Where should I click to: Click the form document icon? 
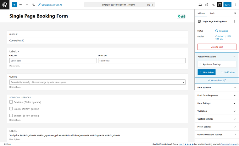click(199, 21)
